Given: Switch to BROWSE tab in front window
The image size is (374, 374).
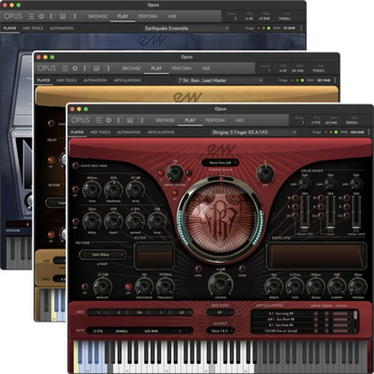Looking at the screenshot, I should (165, 120).
